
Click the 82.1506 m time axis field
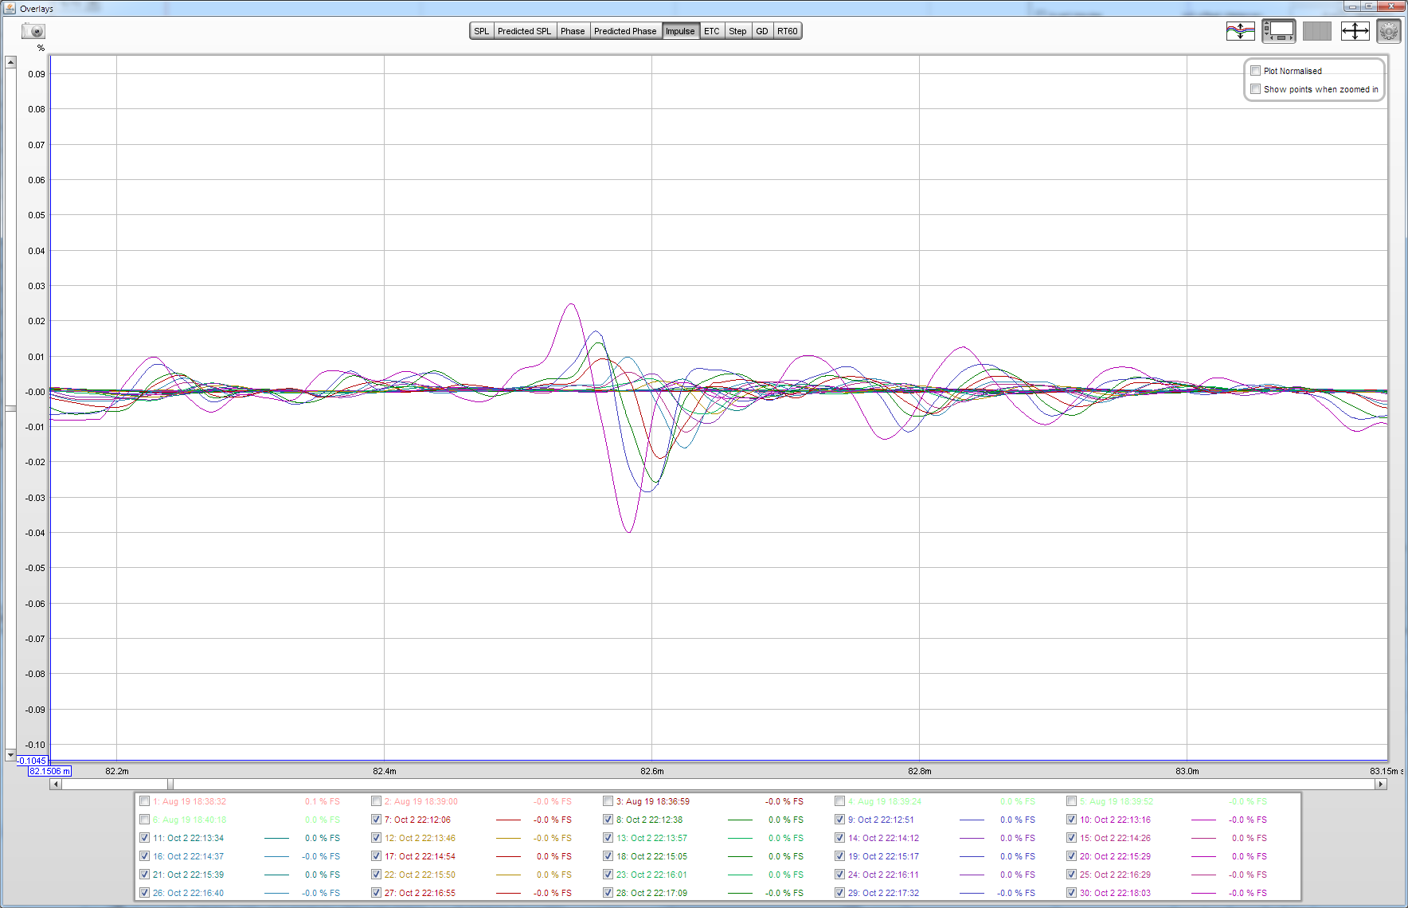pos(50,771)
